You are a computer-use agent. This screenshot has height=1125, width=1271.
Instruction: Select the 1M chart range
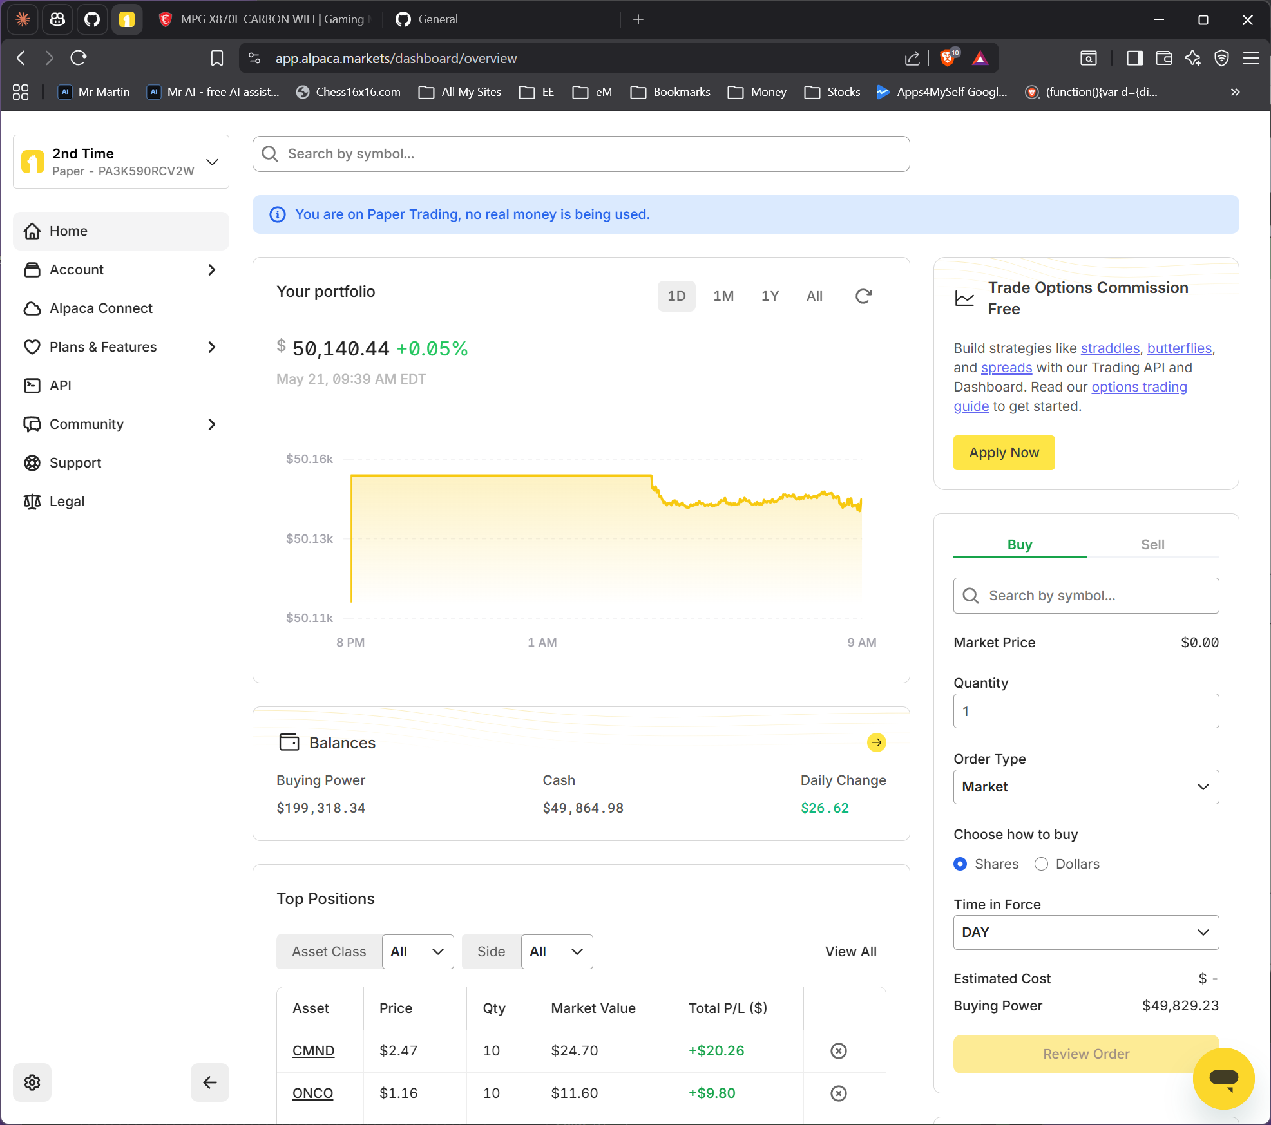pos(723,296)
